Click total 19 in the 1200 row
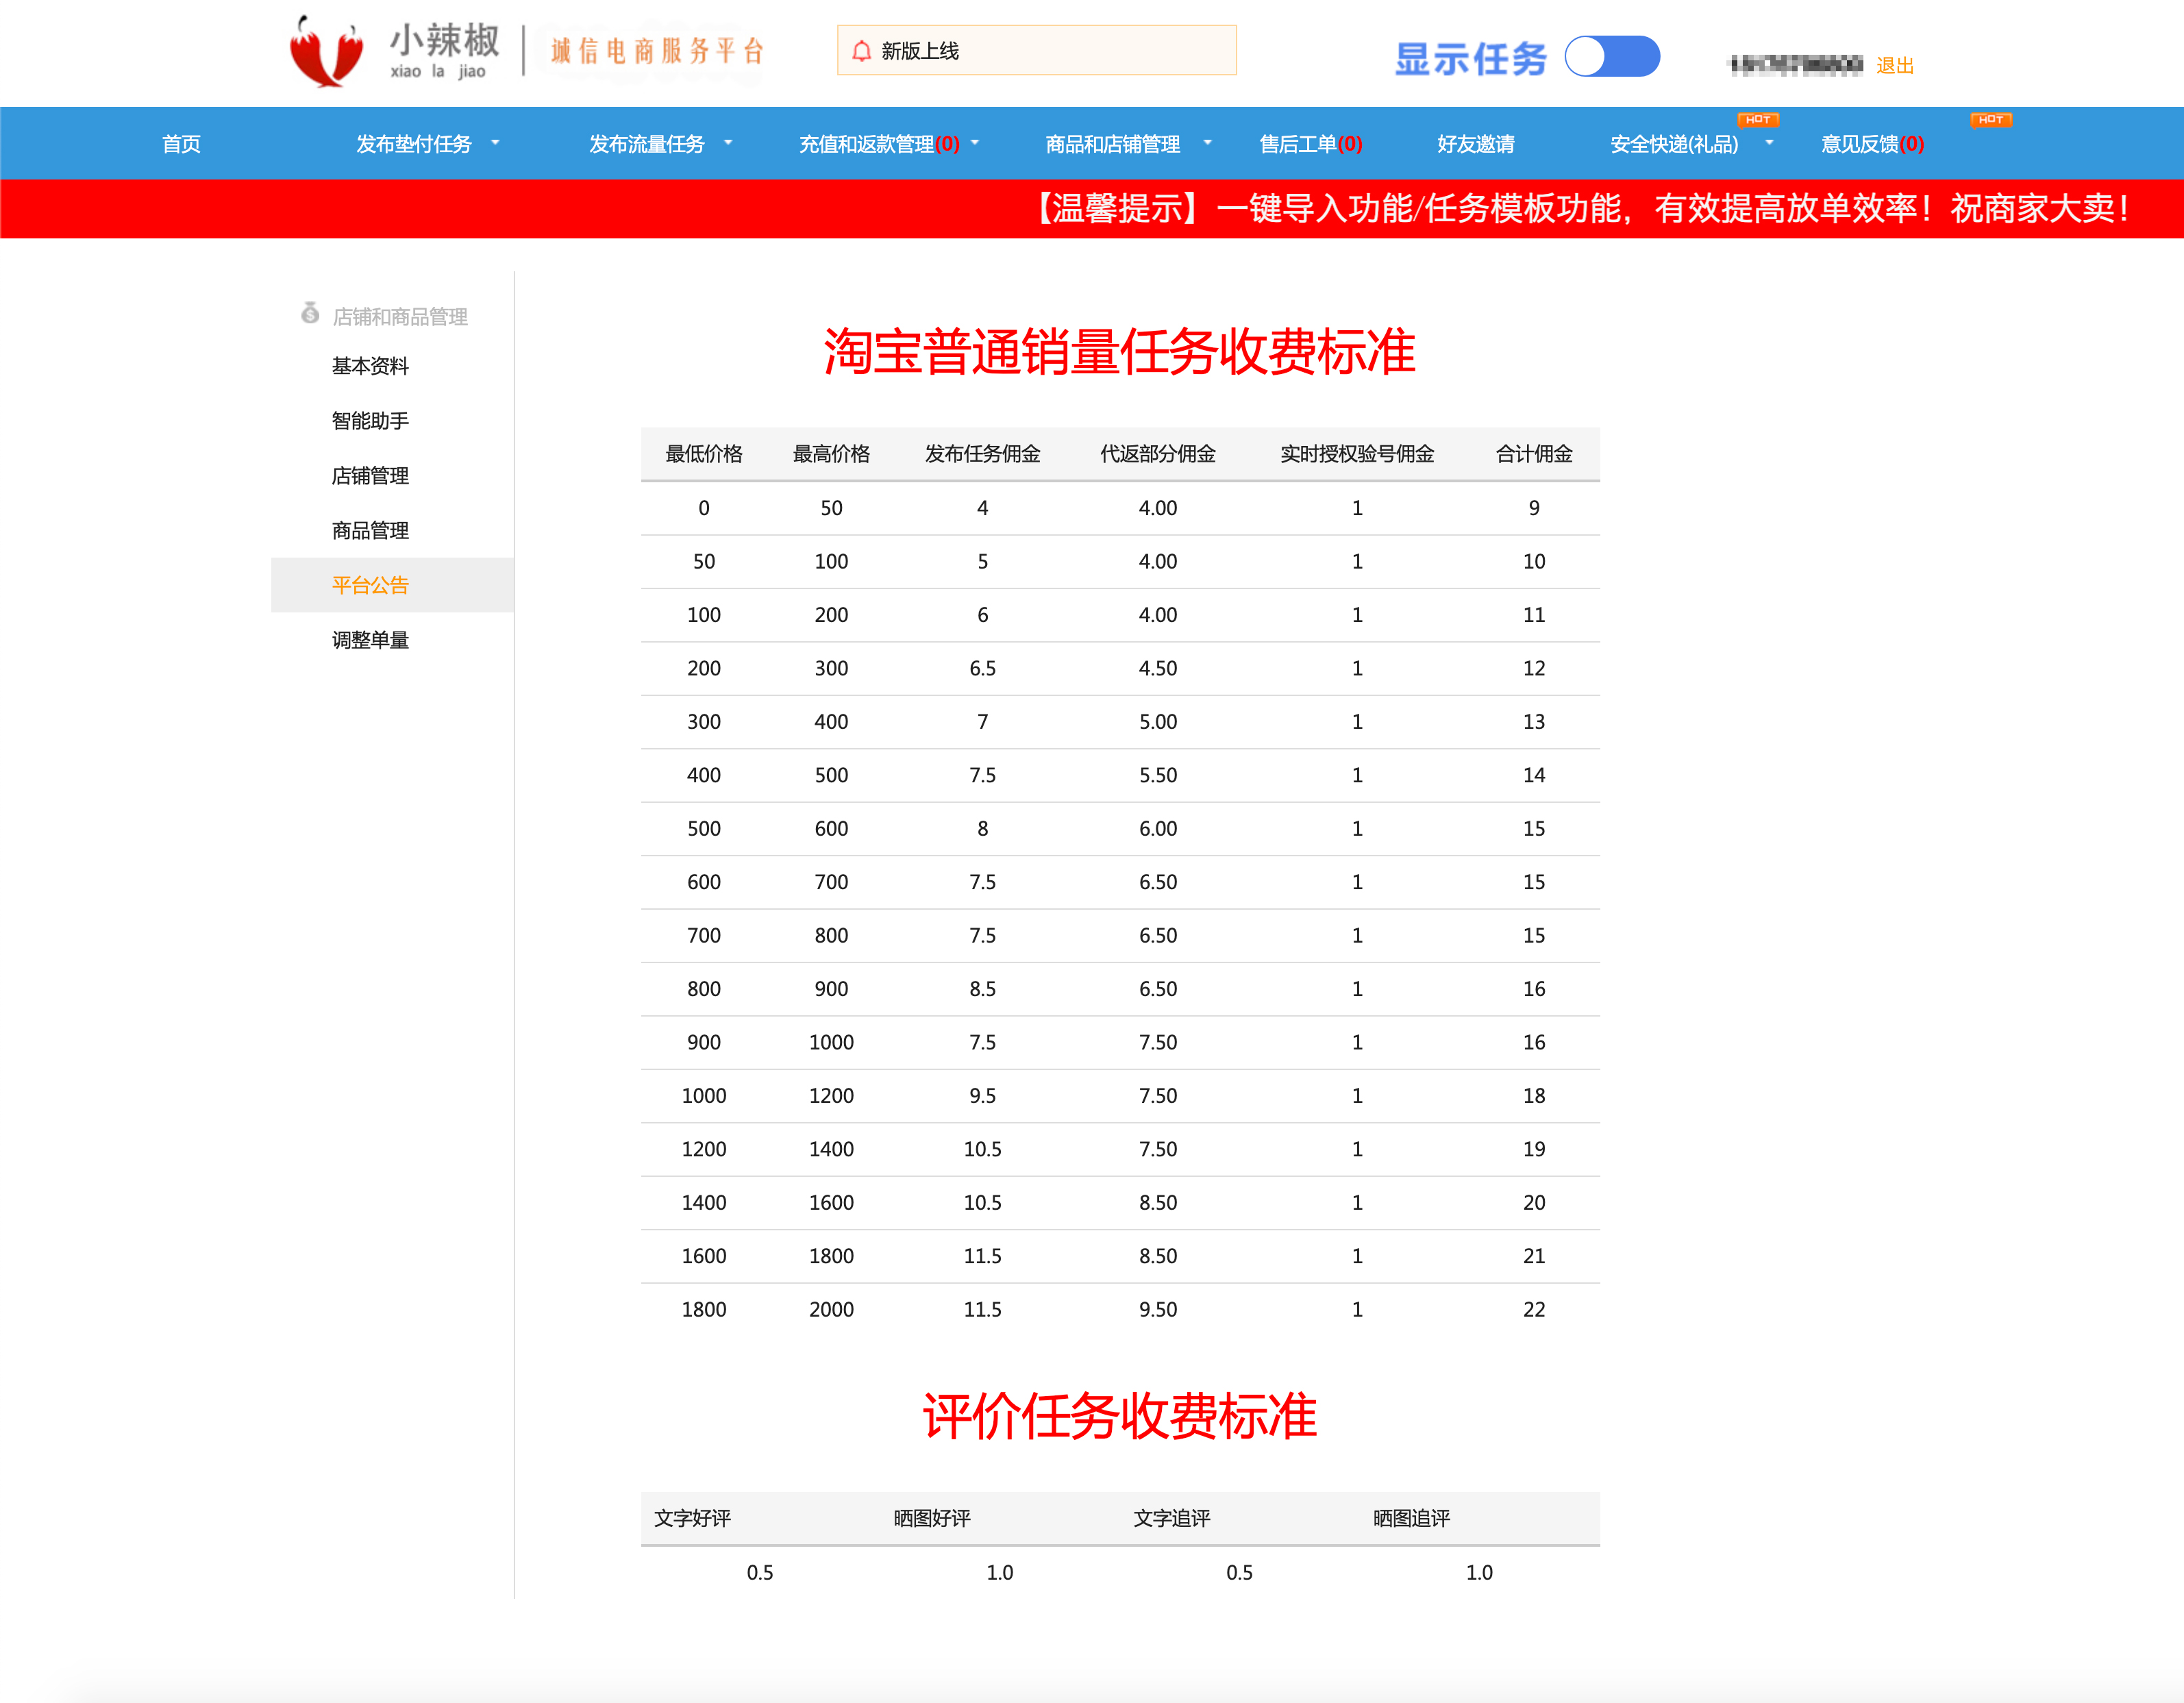 [x=1534, y=1149]
